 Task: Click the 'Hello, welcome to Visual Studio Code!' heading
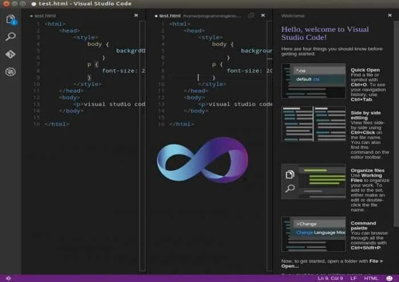coord(325,33)
